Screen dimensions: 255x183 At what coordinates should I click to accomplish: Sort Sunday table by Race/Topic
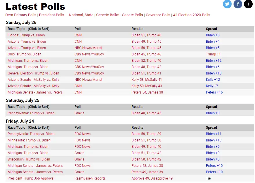pos(28,29)
